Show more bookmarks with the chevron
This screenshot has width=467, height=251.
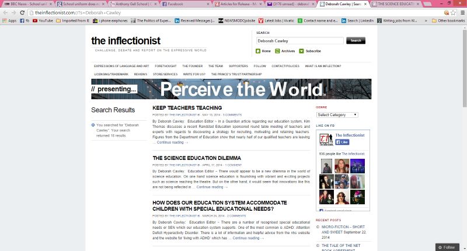[x=426, y=21]
